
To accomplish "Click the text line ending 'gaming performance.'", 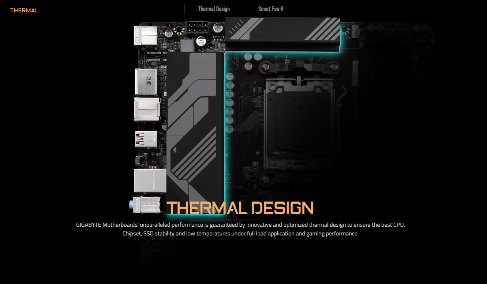I will point(240,233).
